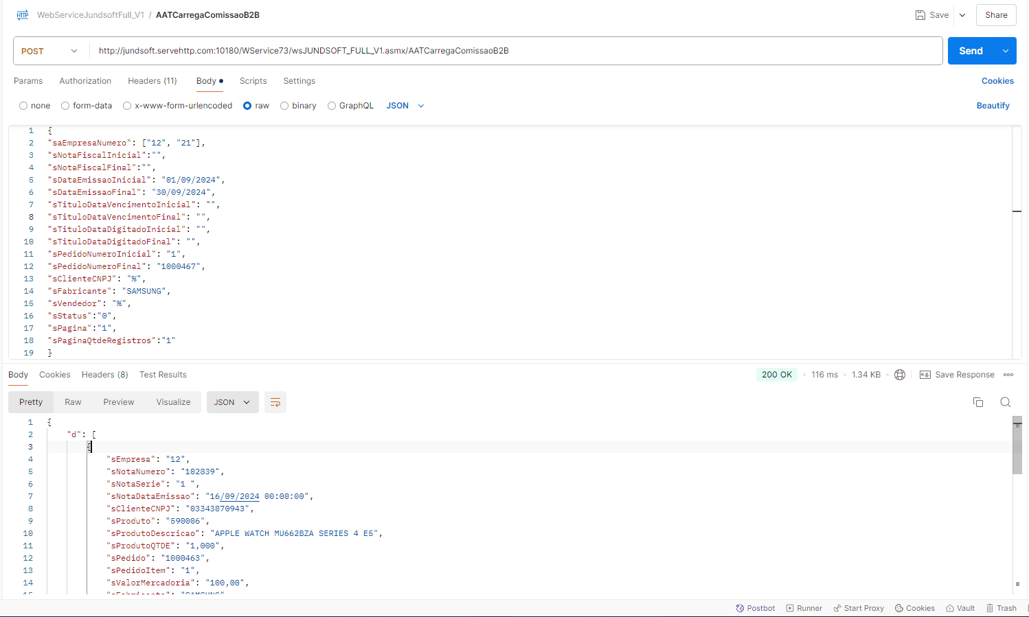Switch to response Body tab

18,375
